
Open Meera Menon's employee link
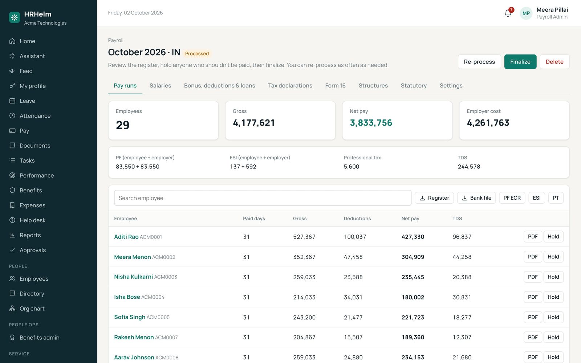(x=133, y=257)
